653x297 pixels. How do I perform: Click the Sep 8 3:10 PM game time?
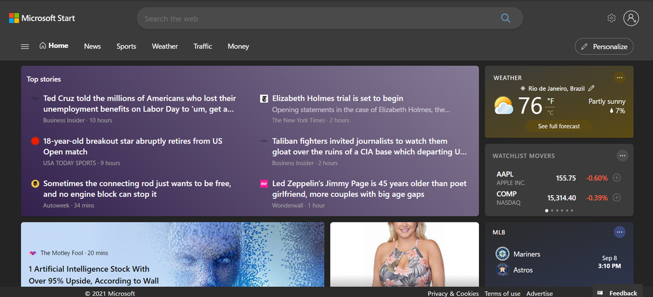tap(609, 262)
